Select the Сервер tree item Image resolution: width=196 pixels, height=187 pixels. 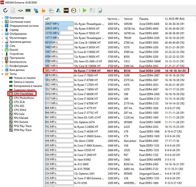pos(14,30)
